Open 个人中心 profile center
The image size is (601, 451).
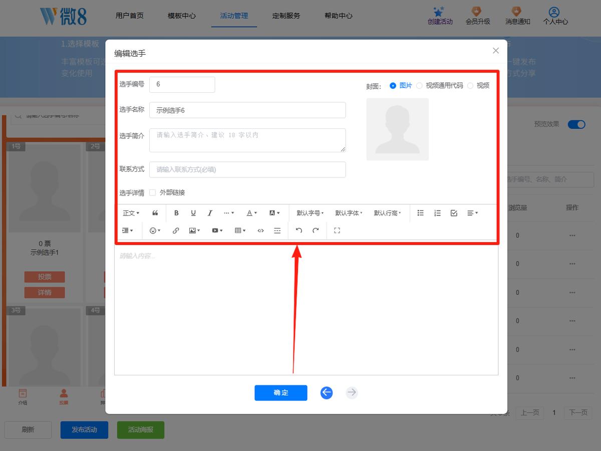(x=555, y=16)
